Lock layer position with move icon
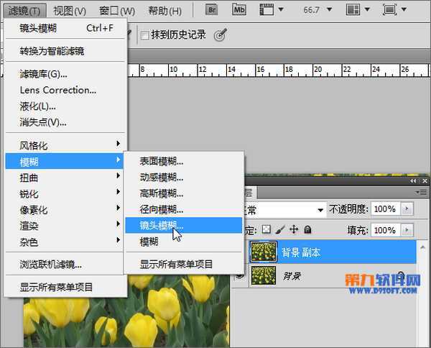Screen dimensions: 431x348 click(x=293, y=230)
